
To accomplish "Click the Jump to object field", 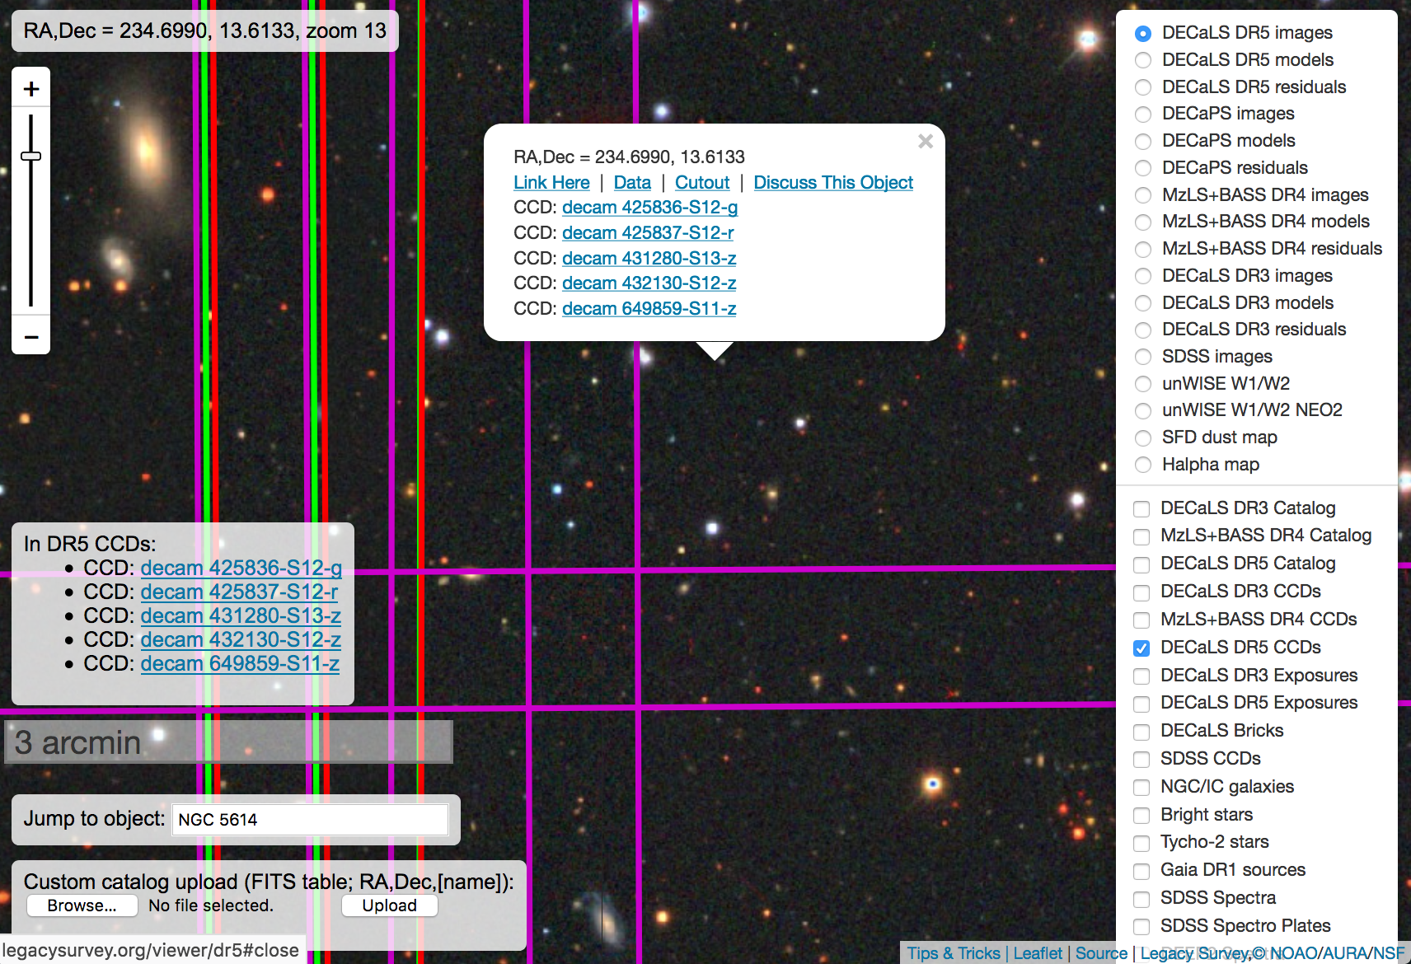I will point(310,820).
